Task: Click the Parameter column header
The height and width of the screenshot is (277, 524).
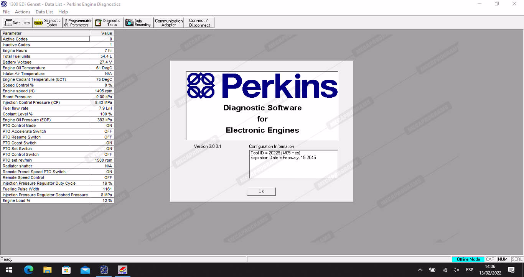Action: pyautogui.click(x=45, y=33)
